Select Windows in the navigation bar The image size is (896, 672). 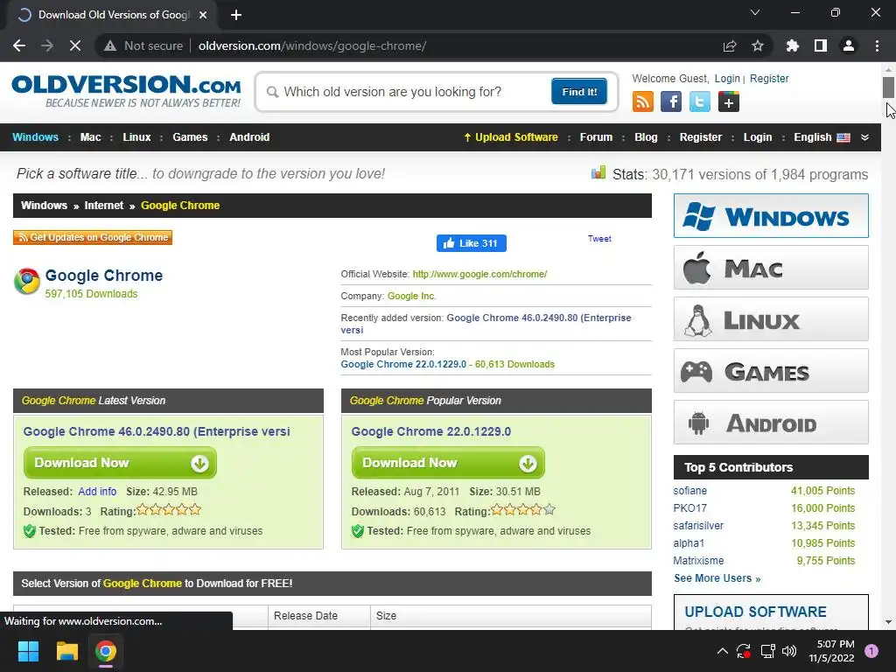click(35, 137)
